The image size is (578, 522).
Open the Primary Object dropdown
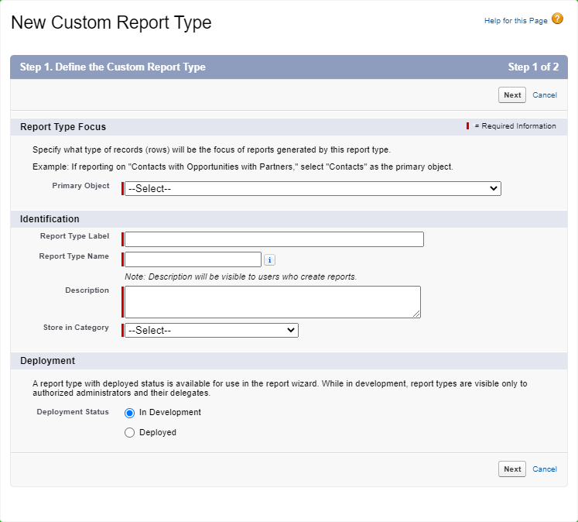[313, 188]
